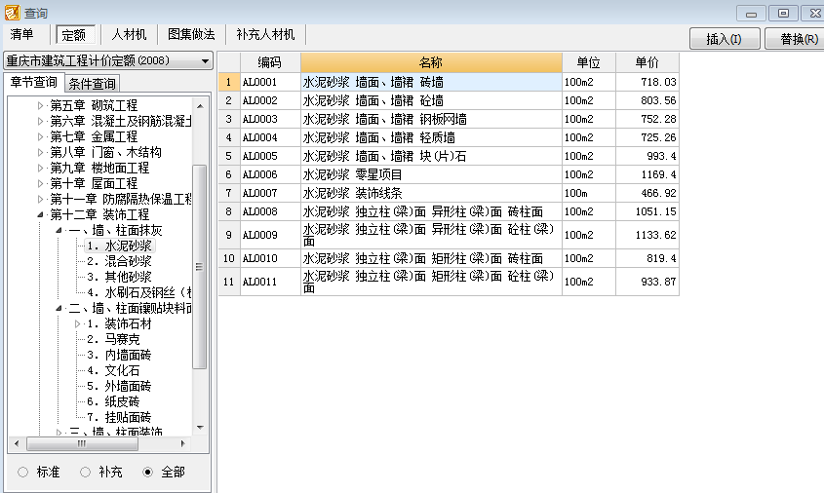Select tree item 3. 内墙面砖
The image size is (824, 493).
point(119,355)
